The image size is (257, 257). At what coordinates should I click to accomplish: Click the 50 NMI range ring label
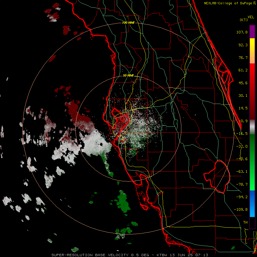pyautogui.click(x=128, y=76)
